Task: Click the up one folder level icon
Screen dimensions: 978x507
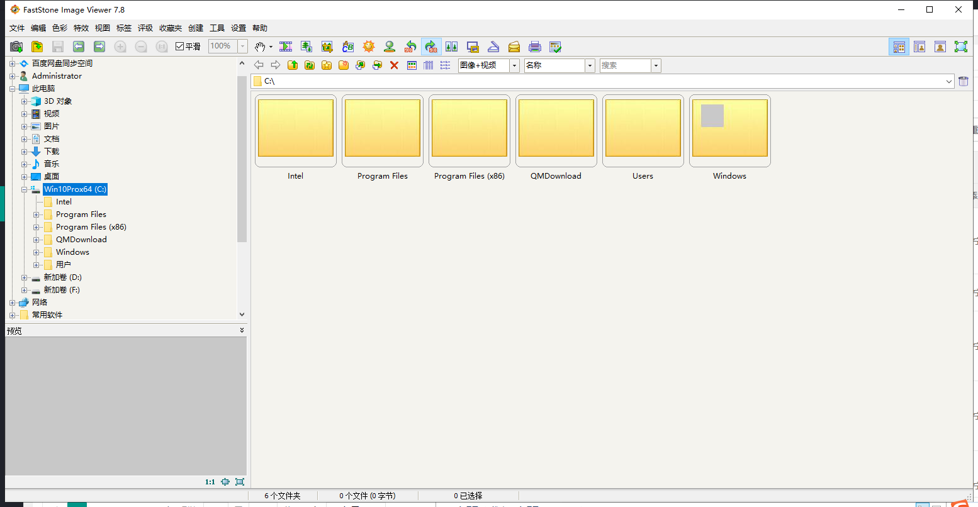Action: tap(293, 65)
